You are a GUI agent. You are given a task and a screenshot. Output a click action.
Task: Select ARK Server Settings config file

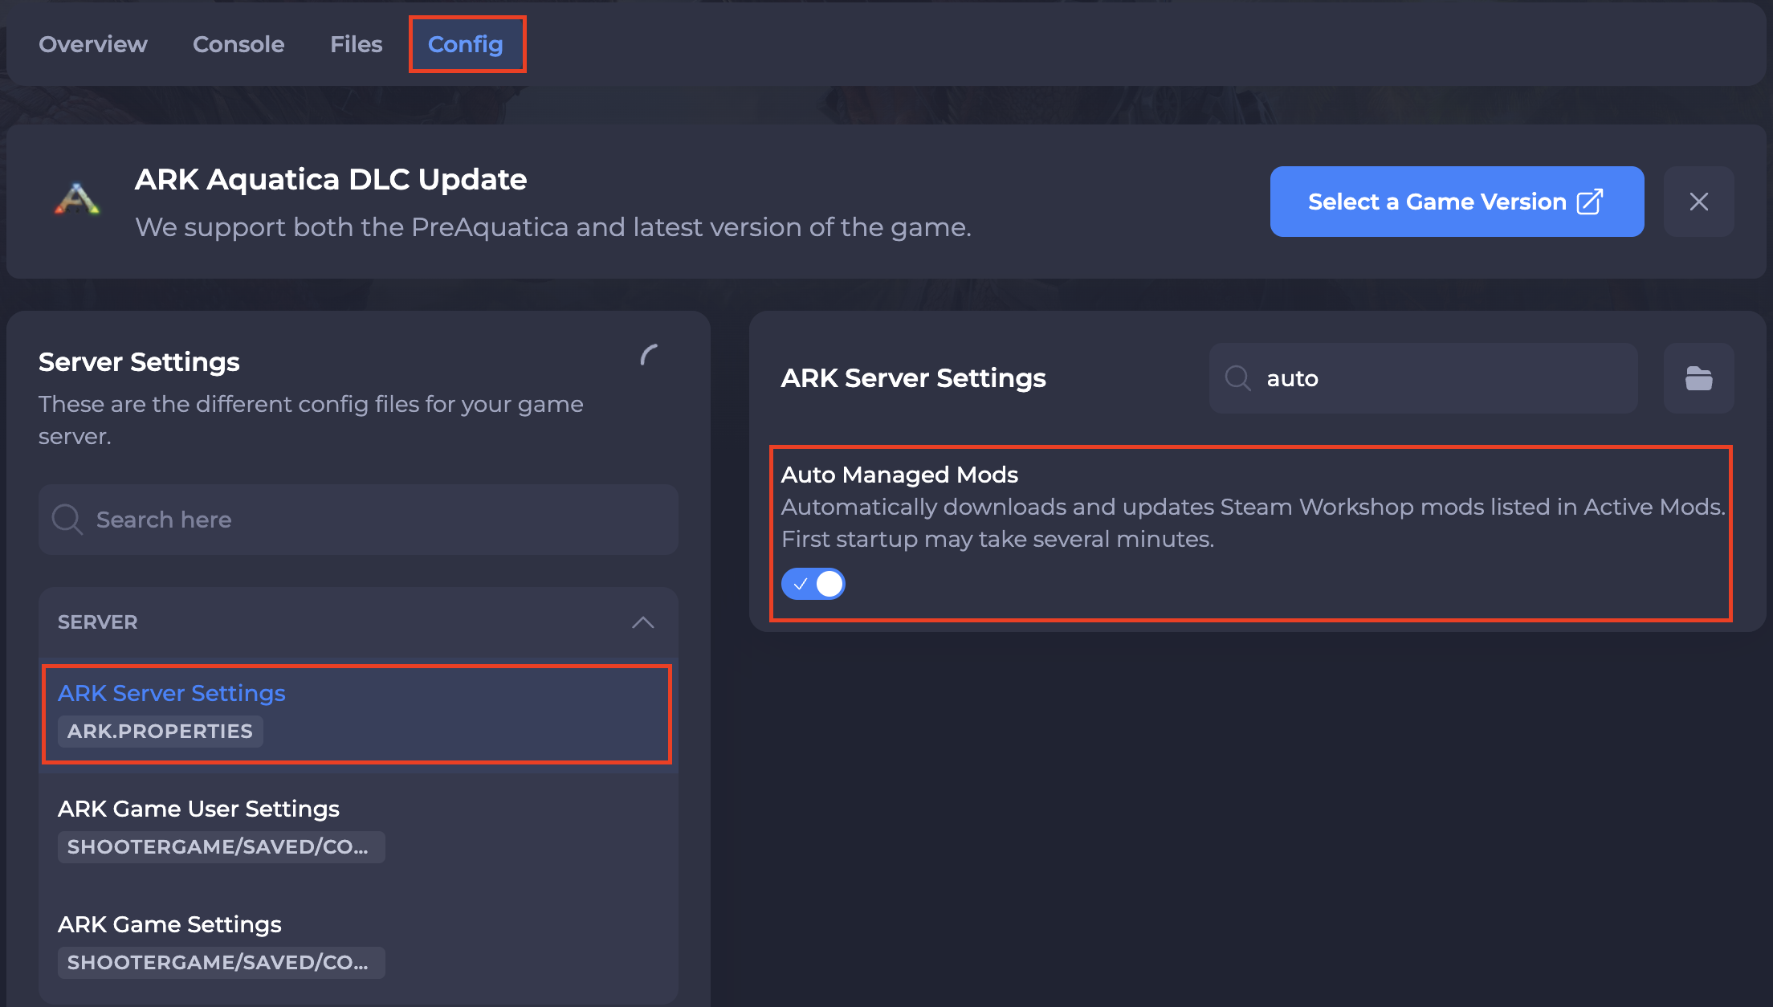357,714
